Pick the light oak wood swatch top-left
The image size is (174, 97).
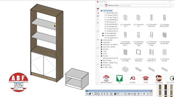pos(160,87)
